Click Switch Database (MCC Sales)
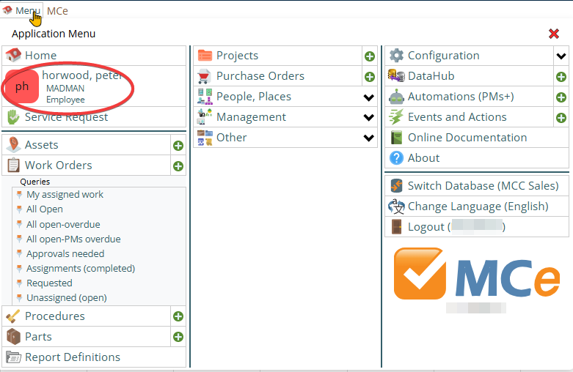Screen dimensions: 573x372 (477, 186)
